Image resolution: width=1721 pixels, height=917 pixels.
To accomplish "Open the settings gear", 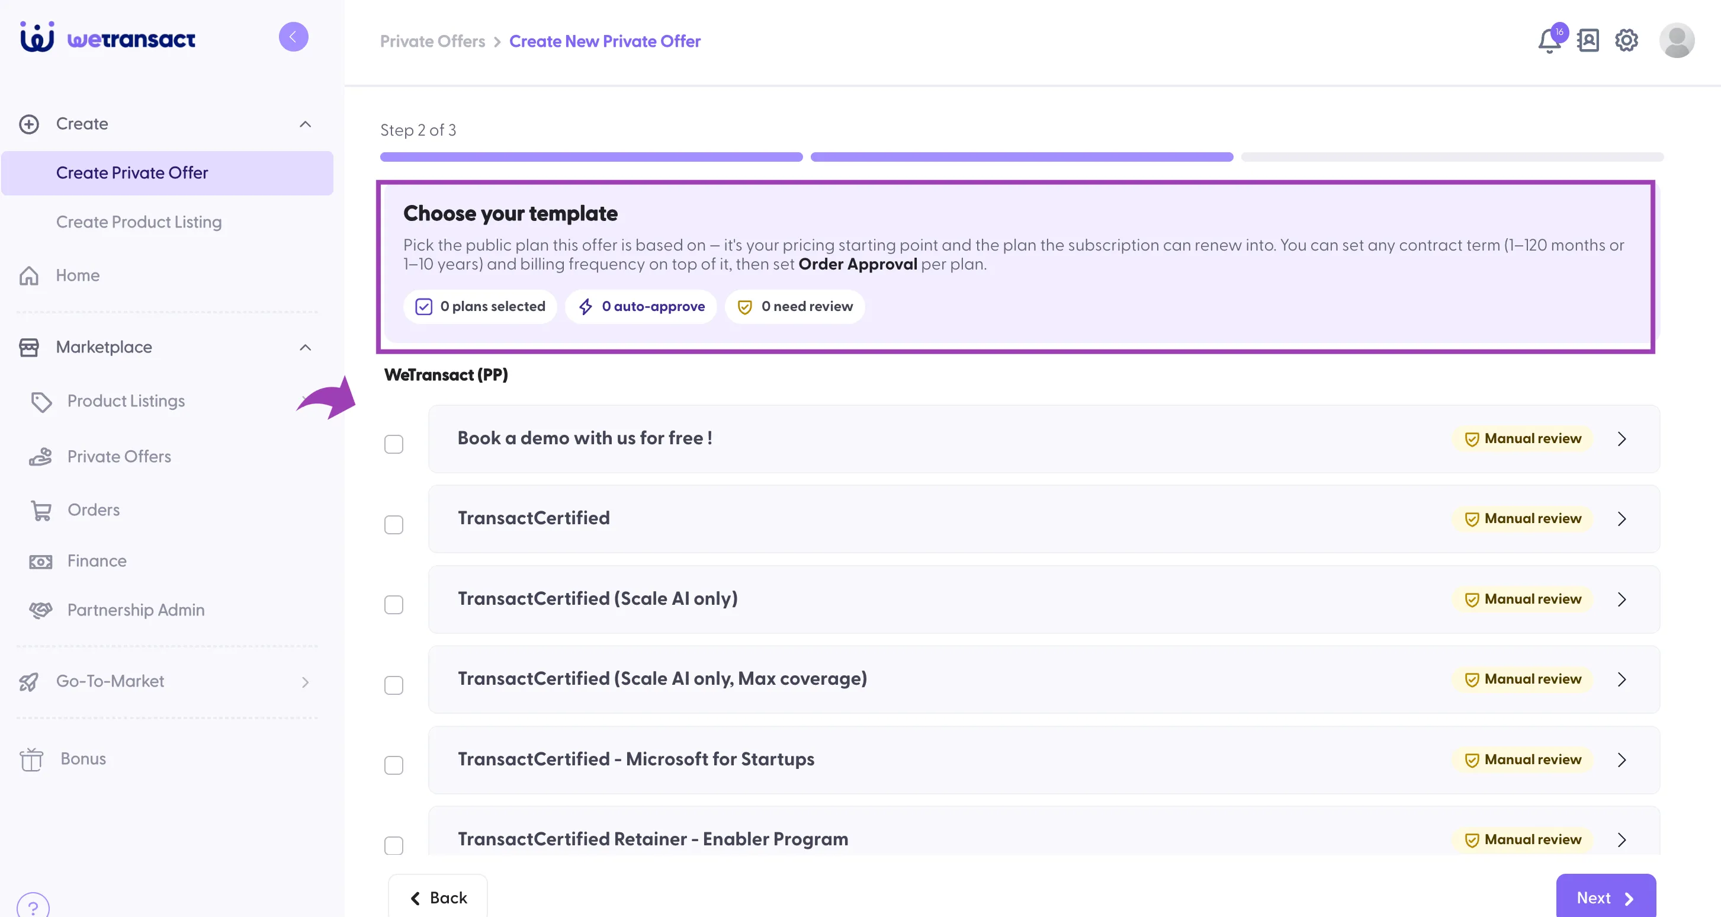I will click(1626, 40).
